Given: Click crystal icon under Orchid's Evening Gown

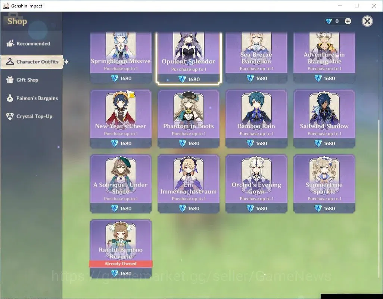Looking at the screenshot, I should pyautogui.click(x=250, y=208).
